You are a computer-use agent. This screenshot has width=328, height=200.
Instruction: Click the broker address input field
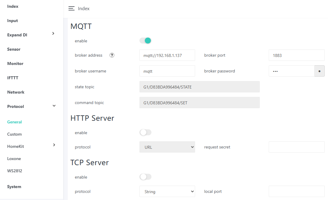(x=167, y=55)
